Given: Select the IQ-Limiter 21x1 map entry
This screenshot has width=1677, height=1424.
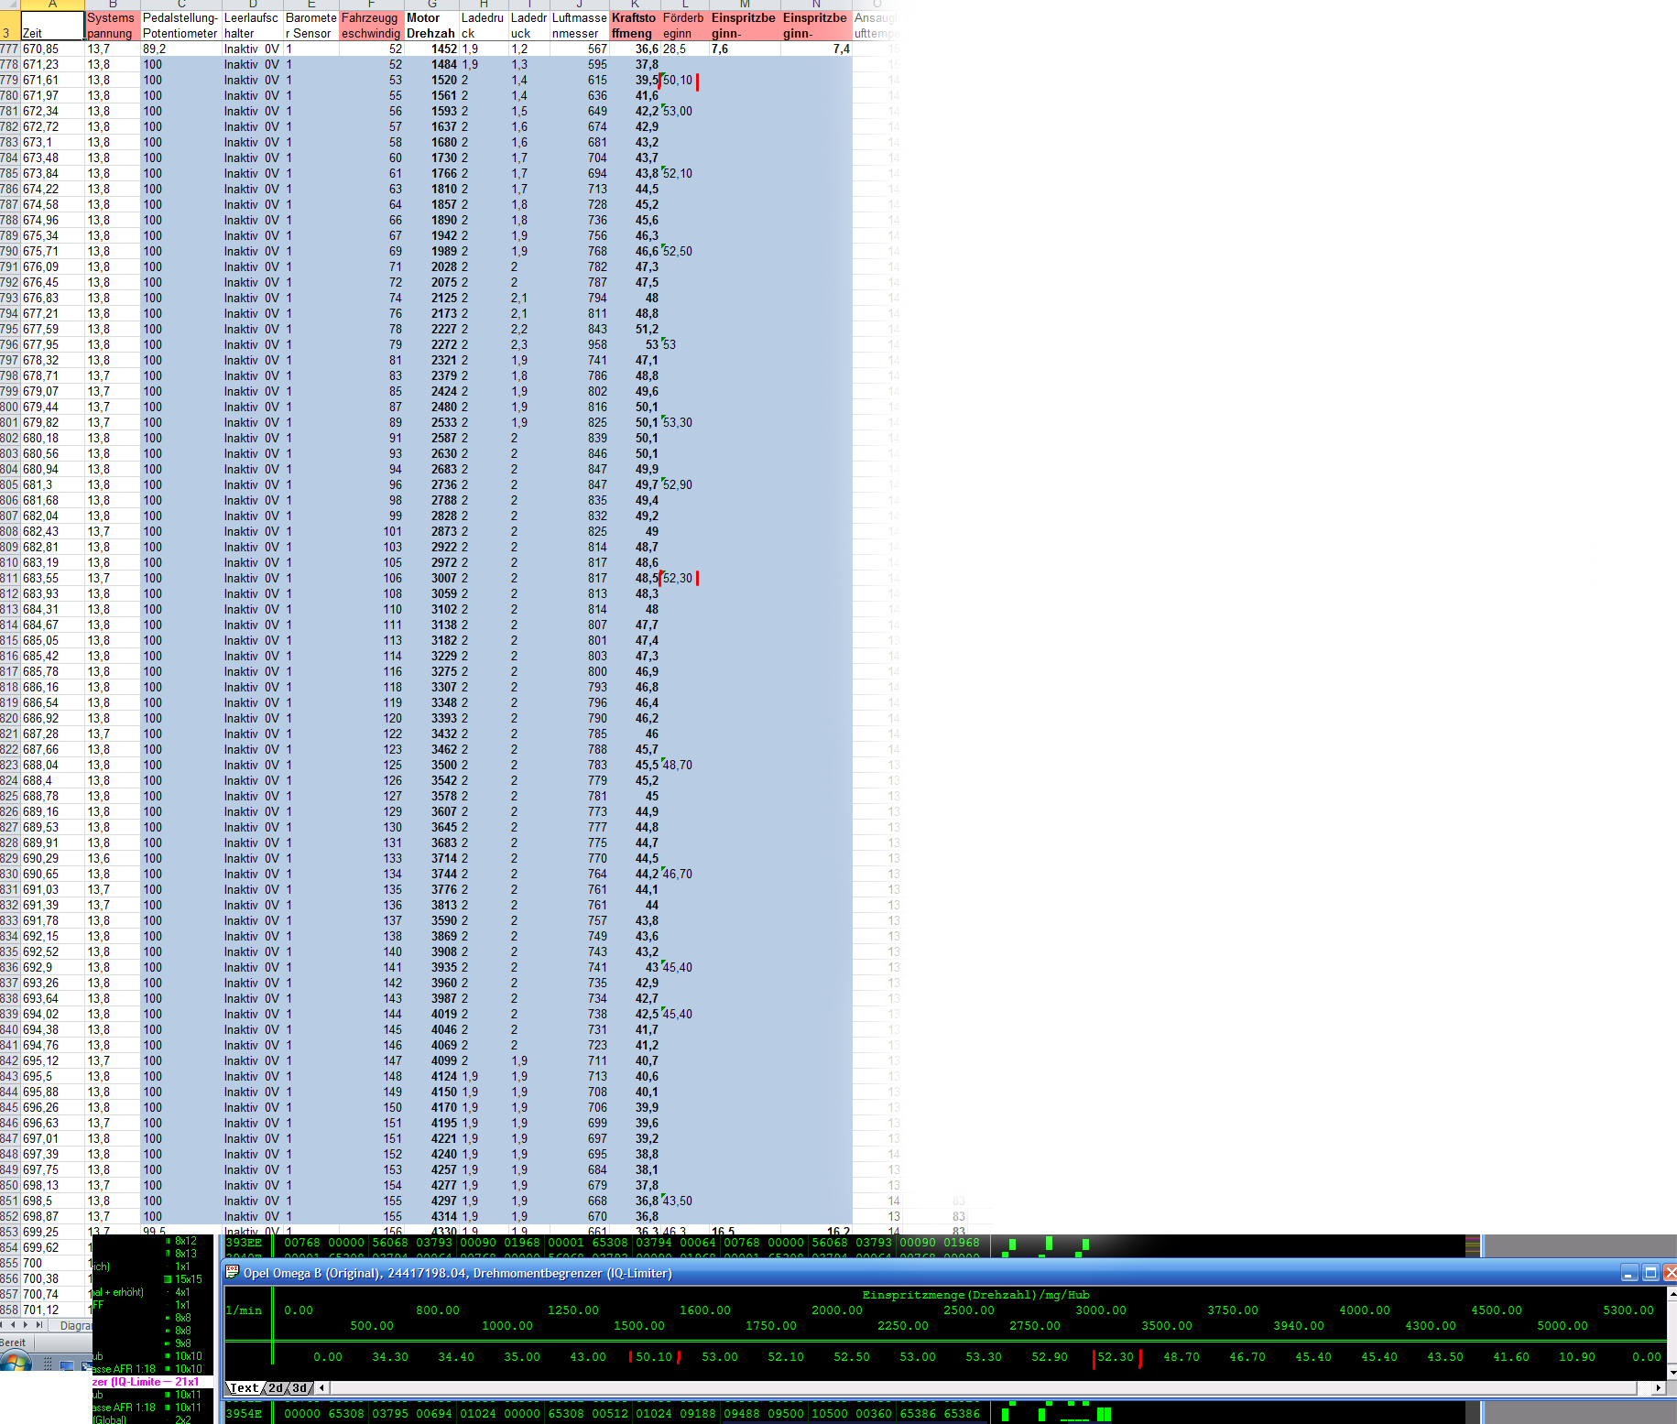Looking at the screenshot, I should click(x=152, y=1382).
